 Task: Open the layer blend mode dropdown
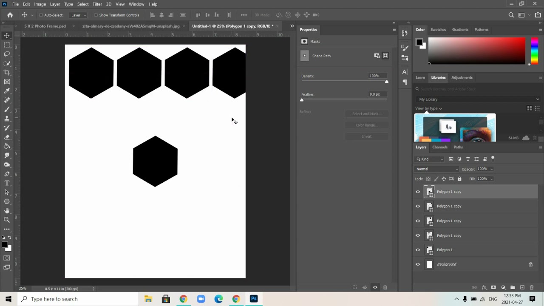(x=437, y=169)
